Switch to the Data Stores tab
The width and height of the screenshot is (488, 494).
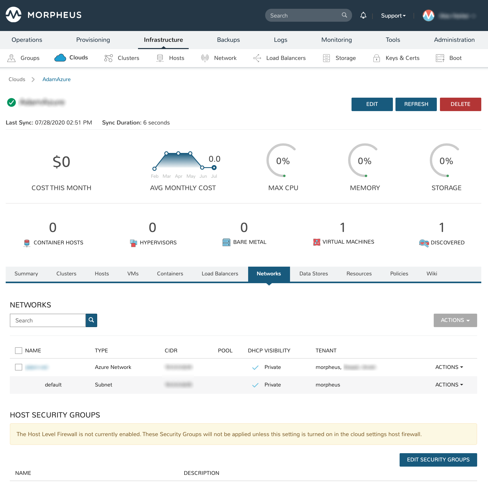[314, 274]
